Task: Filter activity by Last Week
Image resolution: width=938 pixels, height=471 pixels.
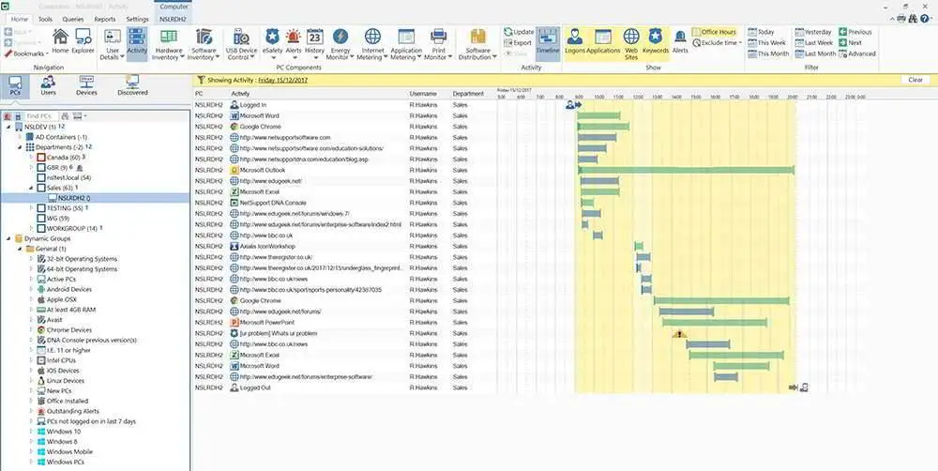Action: 814,43
